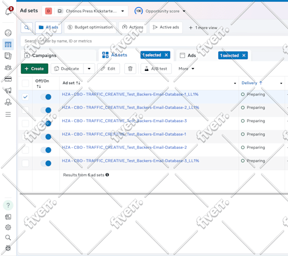This screenshot has width=288, height=256.
Task: Toggle off ad set Backers-Email-Database-3_LL1%
Action: pos(46,163)
